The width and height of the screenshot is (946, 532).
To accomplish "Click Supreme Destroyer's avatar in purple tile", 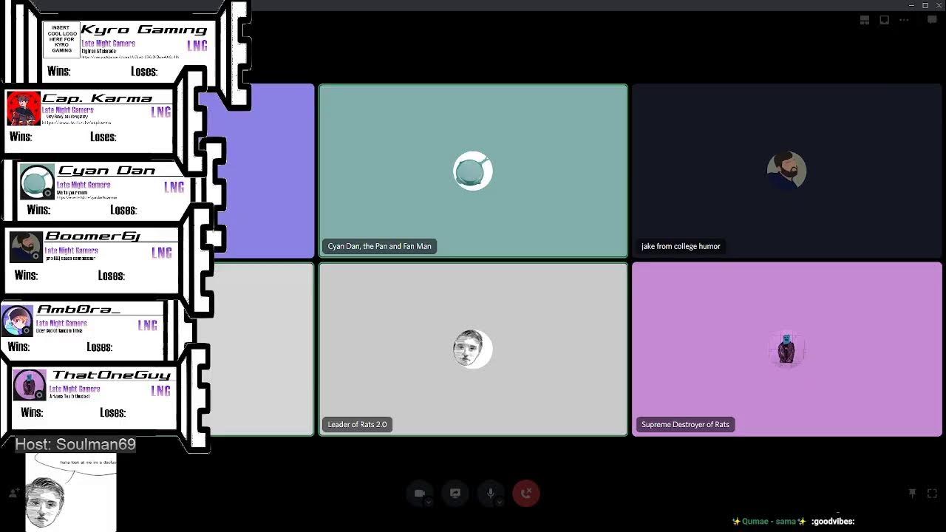I will click(x=786, y=349).
